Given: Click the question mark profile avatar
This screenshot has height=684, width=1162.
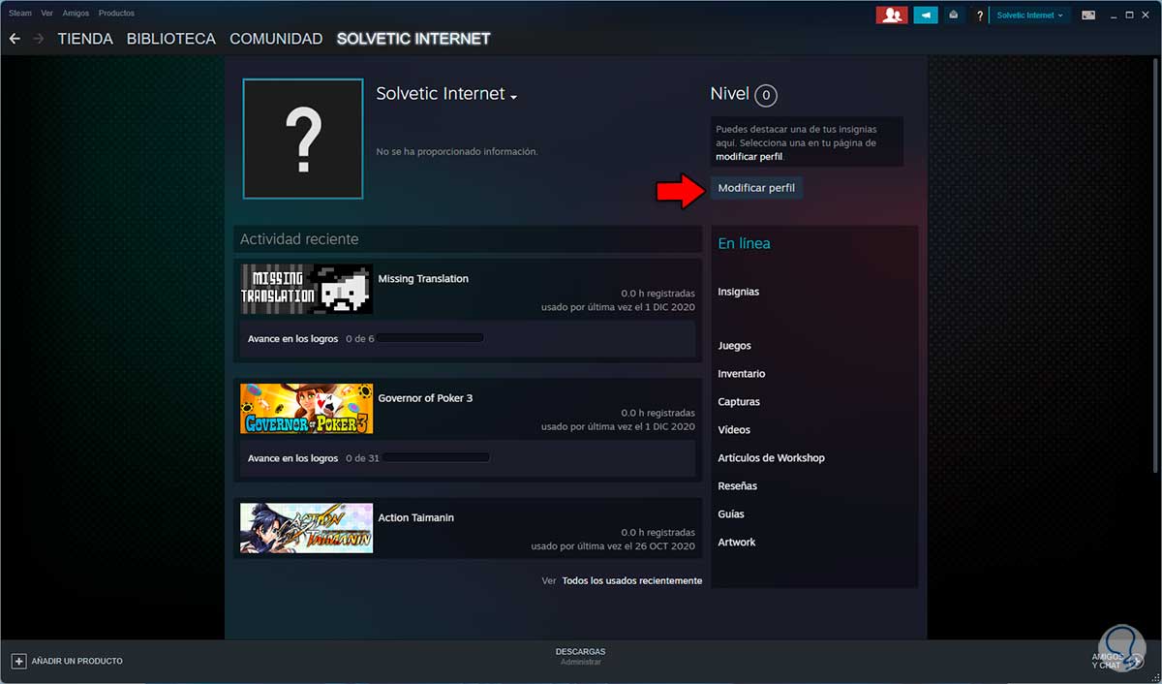Looking at the screenshot, I should [303, 139].
